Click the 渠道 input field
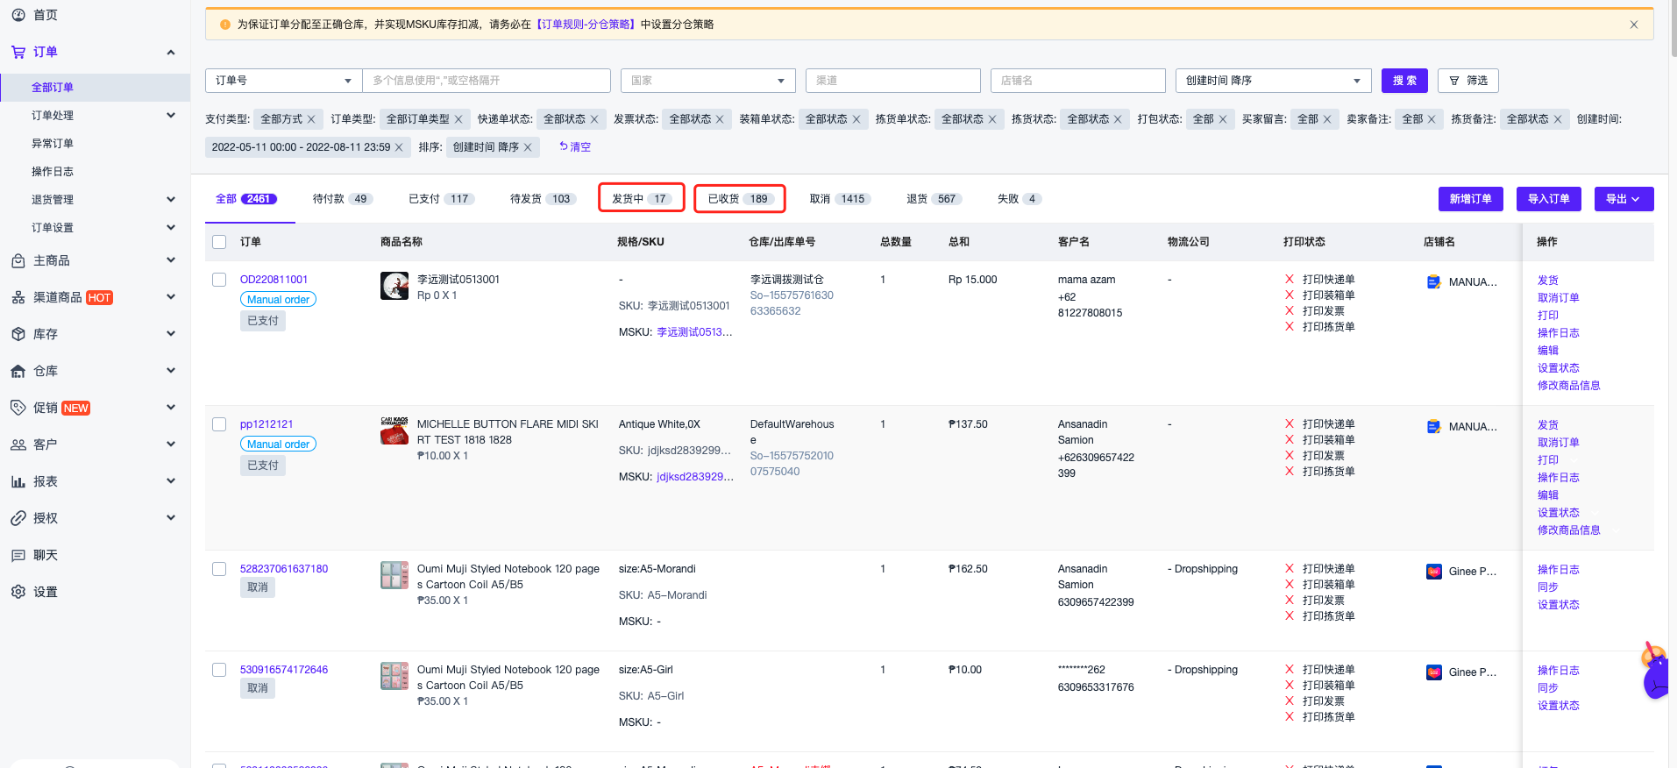 (893, 81)
